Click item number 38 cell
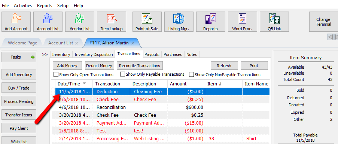Viewport: 338px width, 144px height. coord(224,139)
